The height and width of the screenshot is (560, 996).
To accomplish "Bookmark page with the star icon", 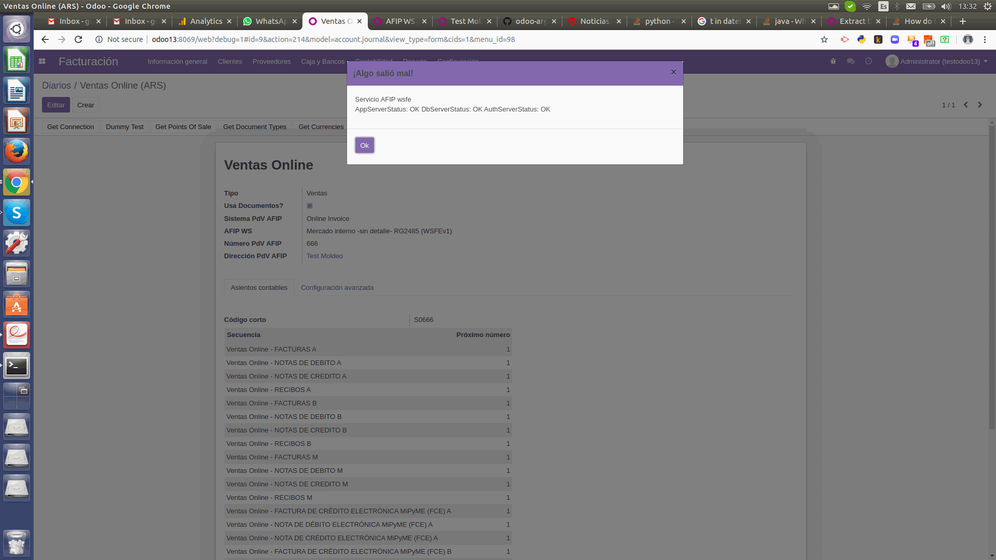I will click(x=824, y=39).
